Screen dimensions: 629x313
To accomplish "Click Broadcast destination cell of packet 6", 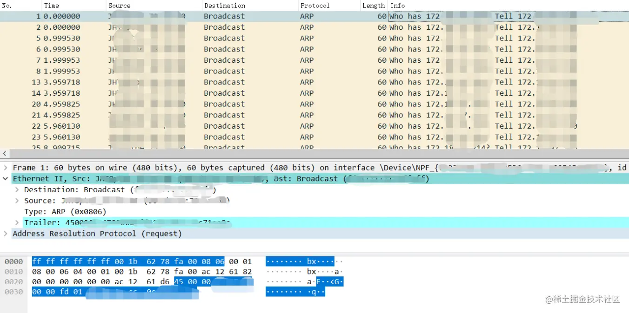I will click(224, 49).
